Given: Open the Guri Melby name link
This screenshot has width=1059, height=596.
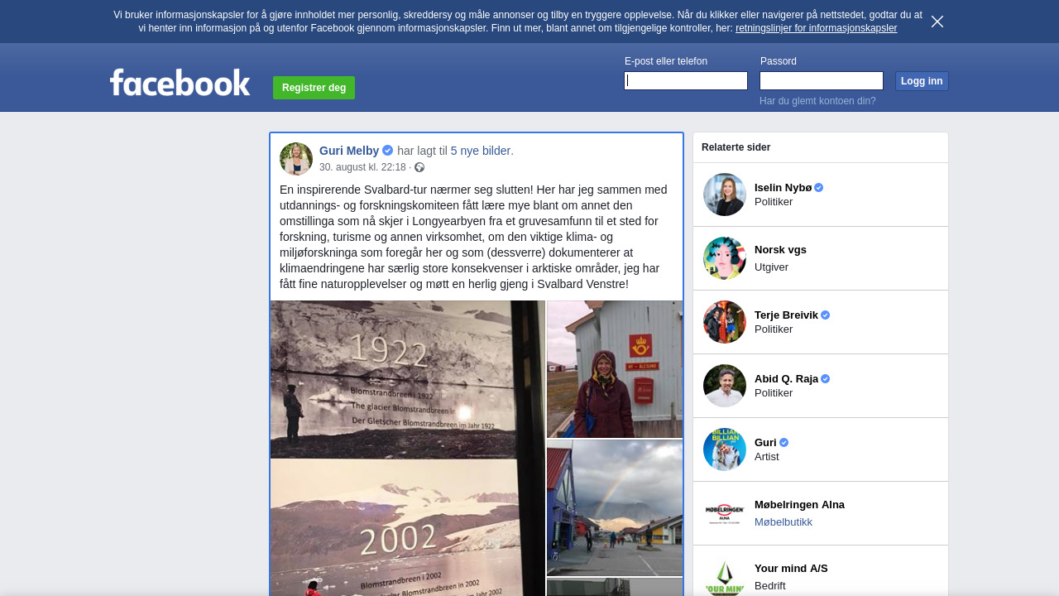Looking at the screenshot, I should 349,151.
